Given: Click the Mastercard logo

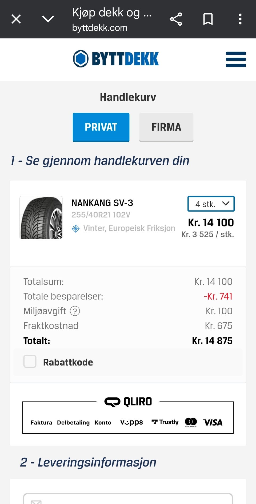Looking at the screenshot, I should tap(191, 422).
